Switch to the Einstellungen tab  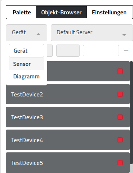109,12
